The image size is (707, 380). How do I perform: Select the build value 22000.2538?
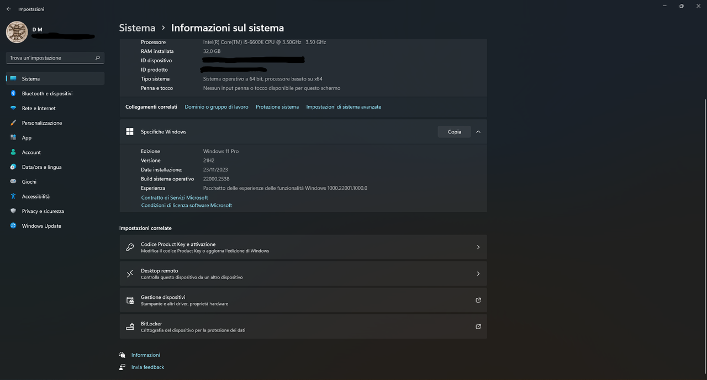pos(216,179)
